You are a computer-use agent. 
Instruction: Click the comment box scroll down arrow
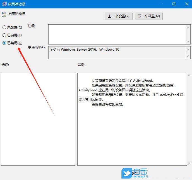tap(188, 42)
